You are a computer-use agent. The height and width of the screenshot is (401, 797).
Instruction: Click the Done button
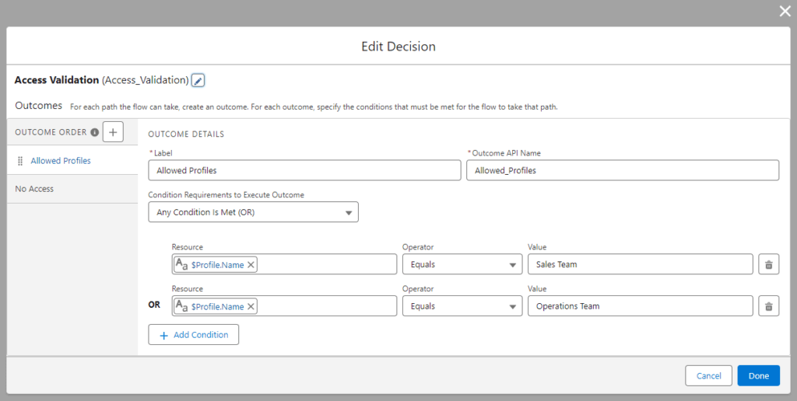tap(758, 376)
